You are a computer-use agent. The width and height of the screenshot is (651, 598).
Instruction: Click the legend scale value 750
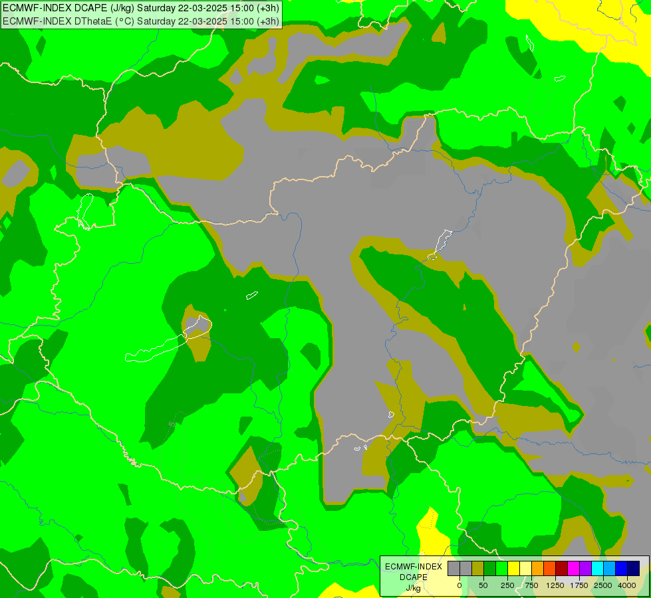click(531, 585)
